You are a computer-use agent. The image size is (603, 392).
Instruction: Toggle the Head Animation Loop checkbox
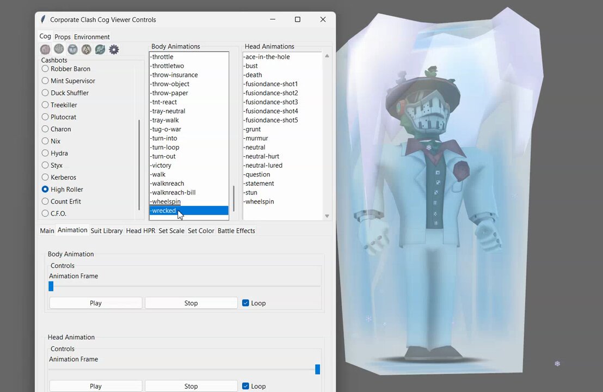pyautogui.click(x=245, y=386)
